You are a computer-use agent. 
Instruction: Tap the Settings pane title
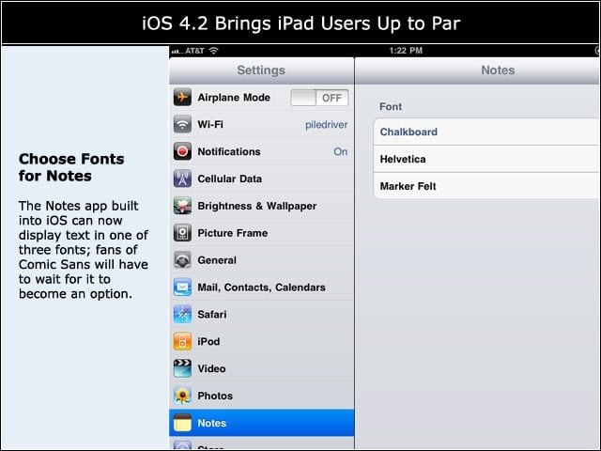[261, 70]
